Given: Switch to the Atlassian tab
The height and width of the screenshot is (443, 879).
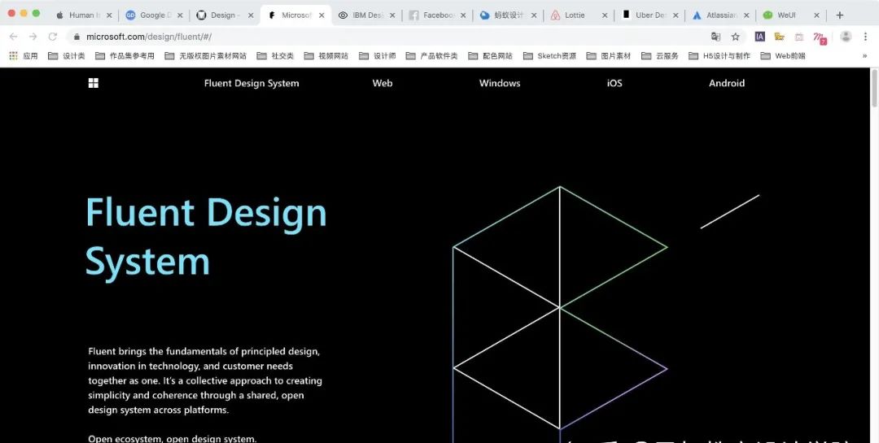Looking at the screenshot, I should pos(720,15).
